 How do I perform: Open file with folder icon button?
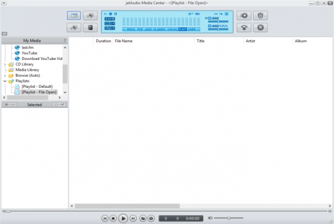[143, 218]
